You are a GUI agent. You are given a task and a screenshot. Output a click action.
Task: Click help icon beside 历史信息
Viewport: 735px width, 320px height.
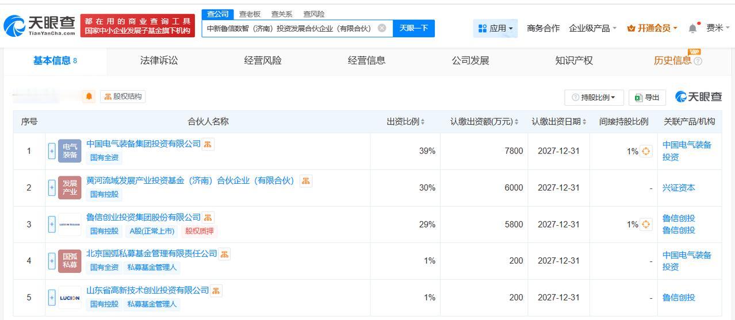pos(698,61)
